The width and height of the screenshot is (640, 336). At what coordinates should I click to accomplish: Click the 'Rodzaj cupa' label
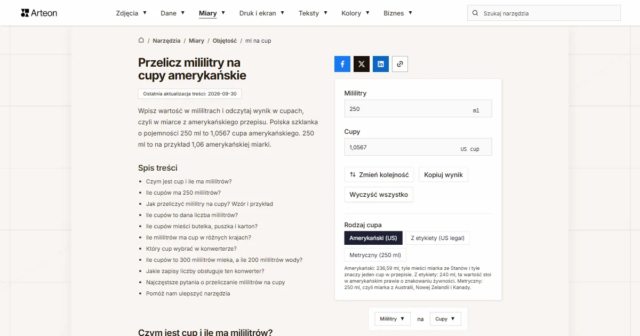363,225
